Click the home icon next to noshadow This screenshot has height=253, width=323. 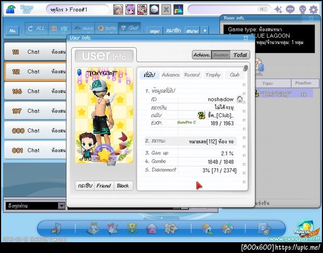click(x=240, y=99)
